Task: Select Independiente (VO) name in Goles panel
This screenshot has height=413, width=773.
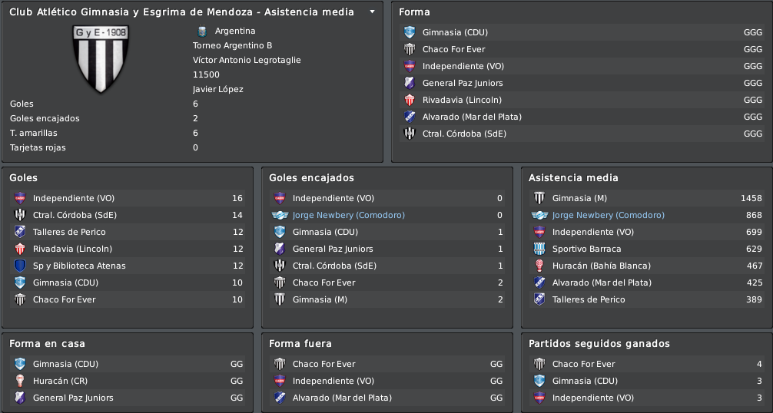Action: [74, 198]
